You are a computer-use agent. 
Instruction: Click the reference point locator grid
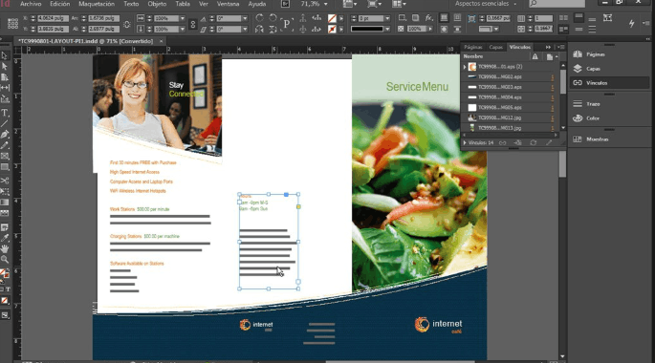click(12, 24)
